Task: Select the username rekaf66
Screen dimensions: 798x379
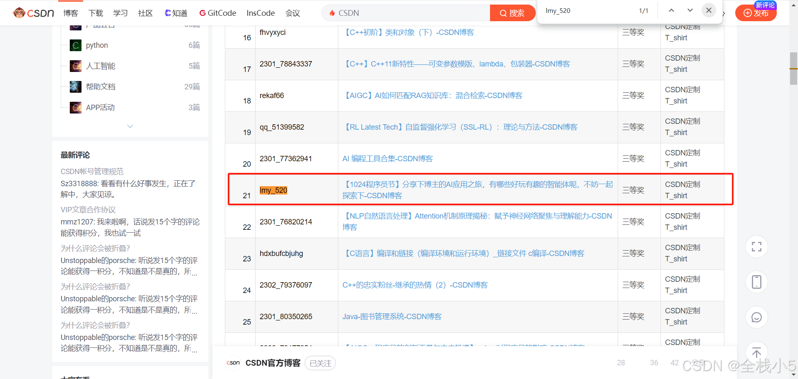Action: 272,96
